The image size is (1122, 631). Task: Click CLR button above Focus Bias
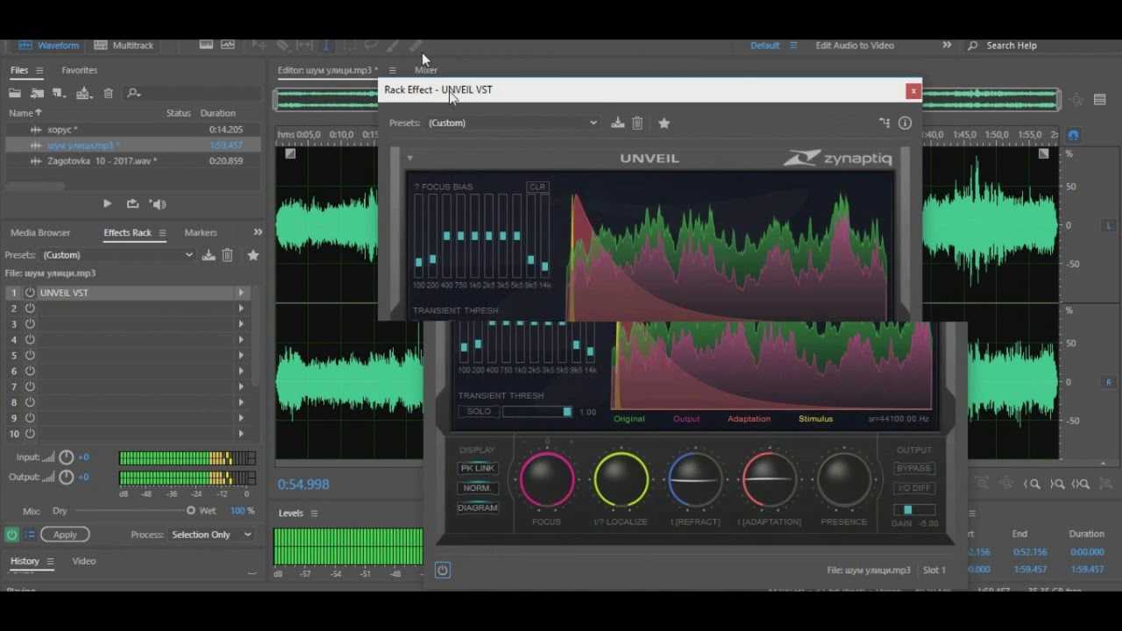tap(537, 187)
